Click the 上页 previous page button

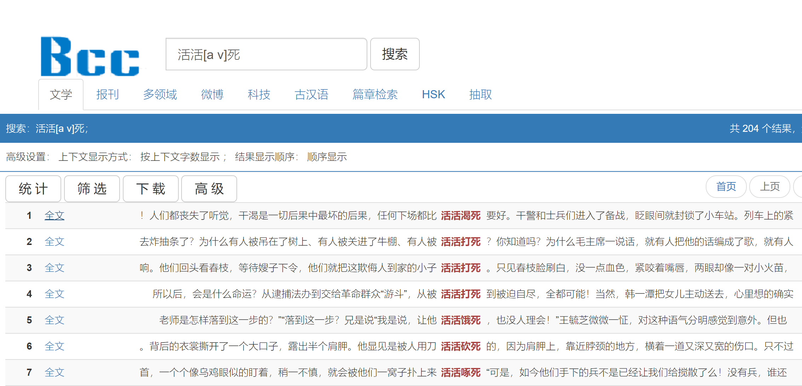pyautogui.click(x=770, y=187)
